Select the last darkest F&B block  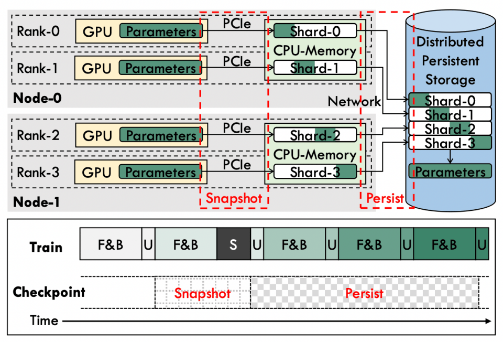(x=444, y=244)
